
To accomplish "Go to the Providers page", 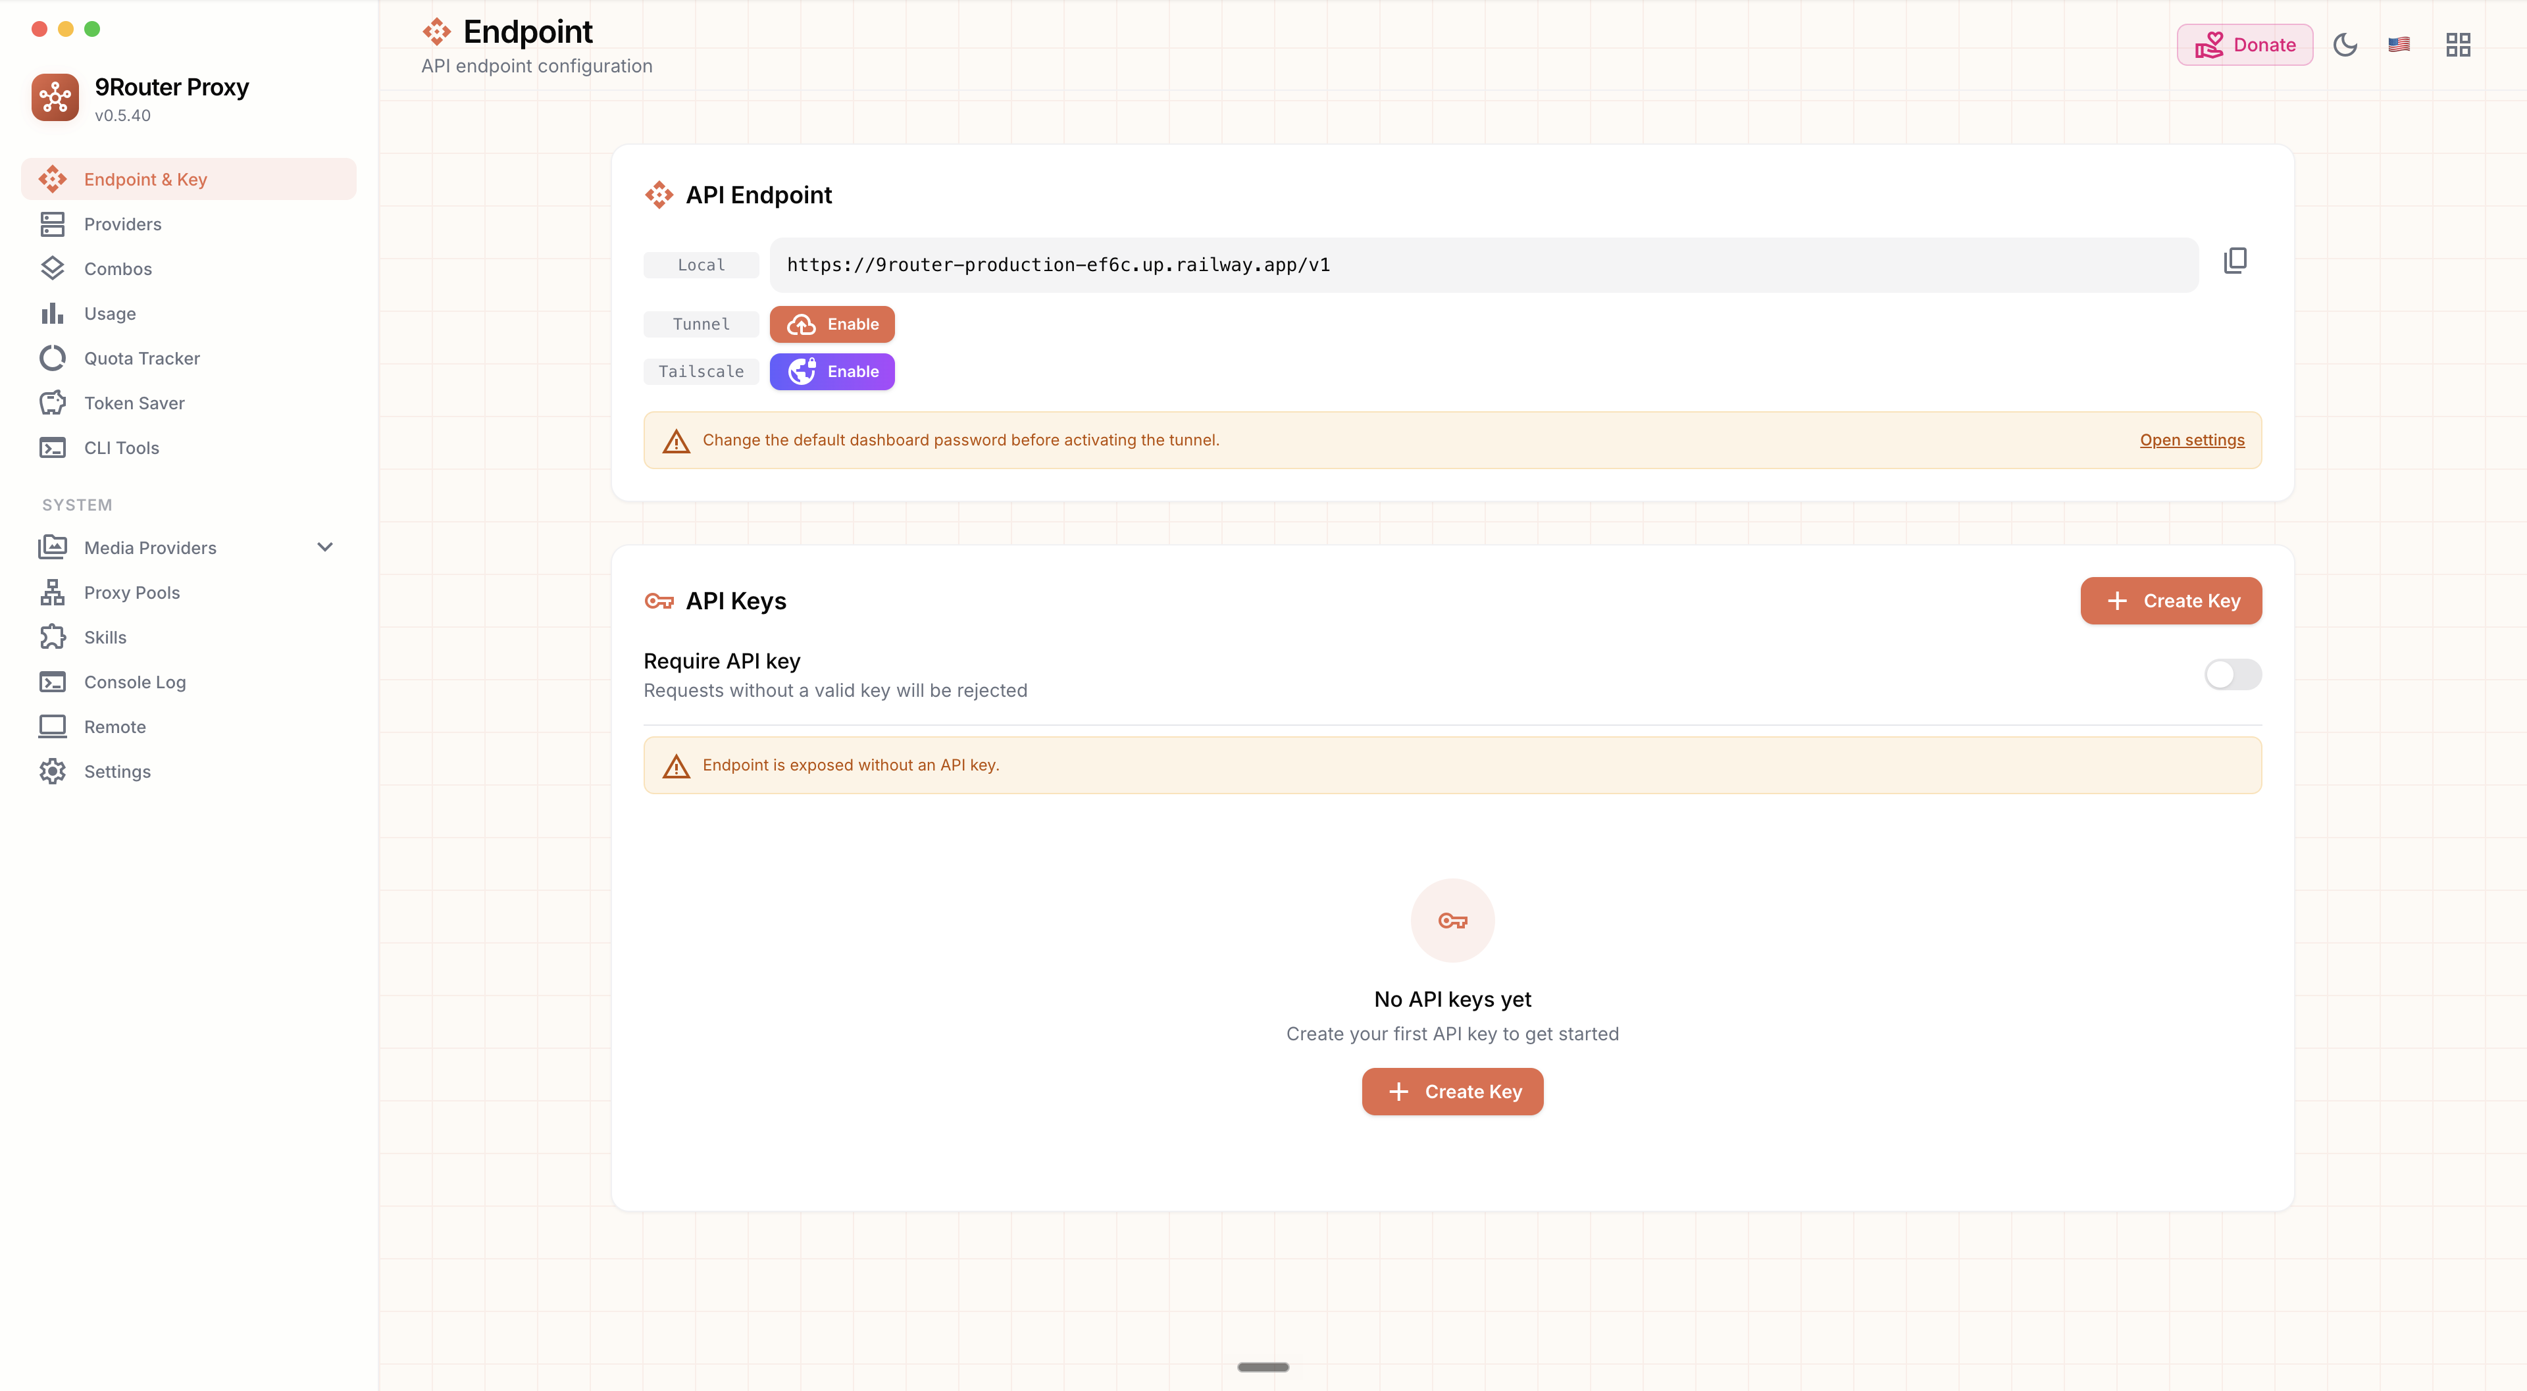I will tap(188, 224).
